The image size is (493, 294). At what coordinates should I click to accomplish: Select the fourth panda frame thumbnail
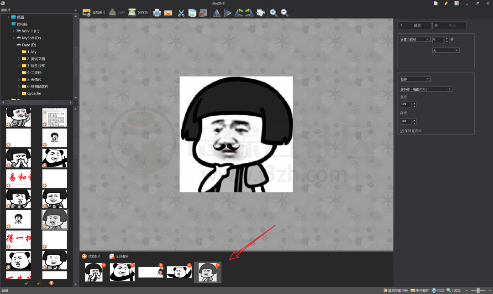coord(179,272)
